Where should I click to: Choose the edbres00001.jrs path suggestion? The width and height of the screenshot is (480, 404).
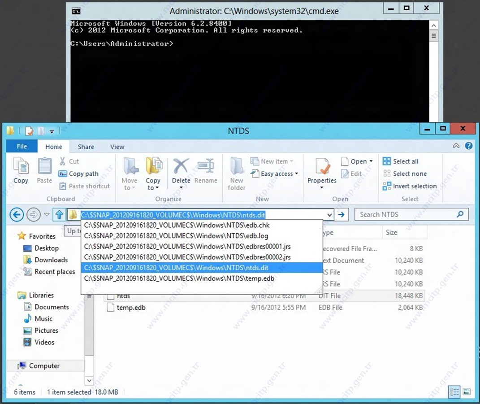[x=202, y=247]
